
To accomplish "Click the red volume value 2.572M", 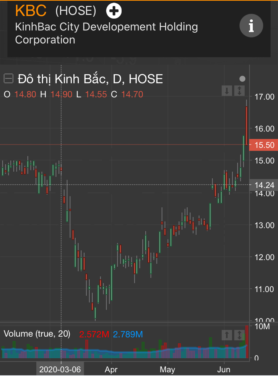I will 94,334.
